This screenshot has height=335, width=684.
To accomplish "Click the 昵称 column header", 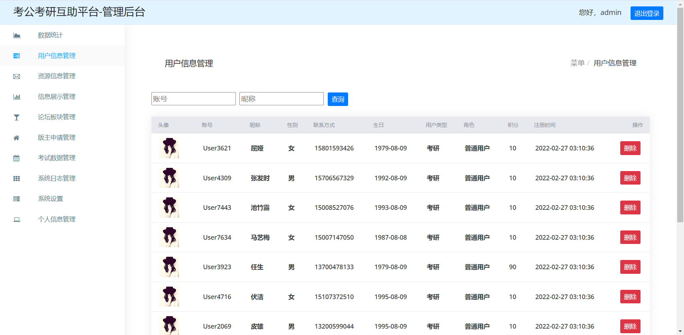I will (255, 125).
